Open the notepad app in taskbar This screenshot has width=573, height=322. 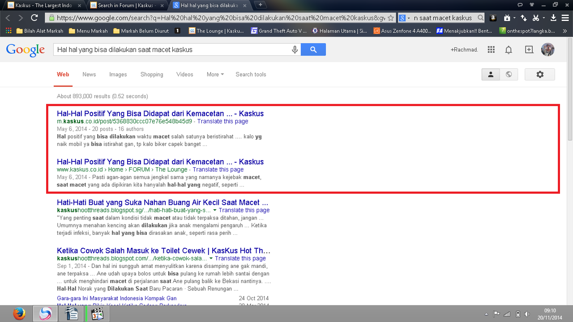click(x=71, y=314)
